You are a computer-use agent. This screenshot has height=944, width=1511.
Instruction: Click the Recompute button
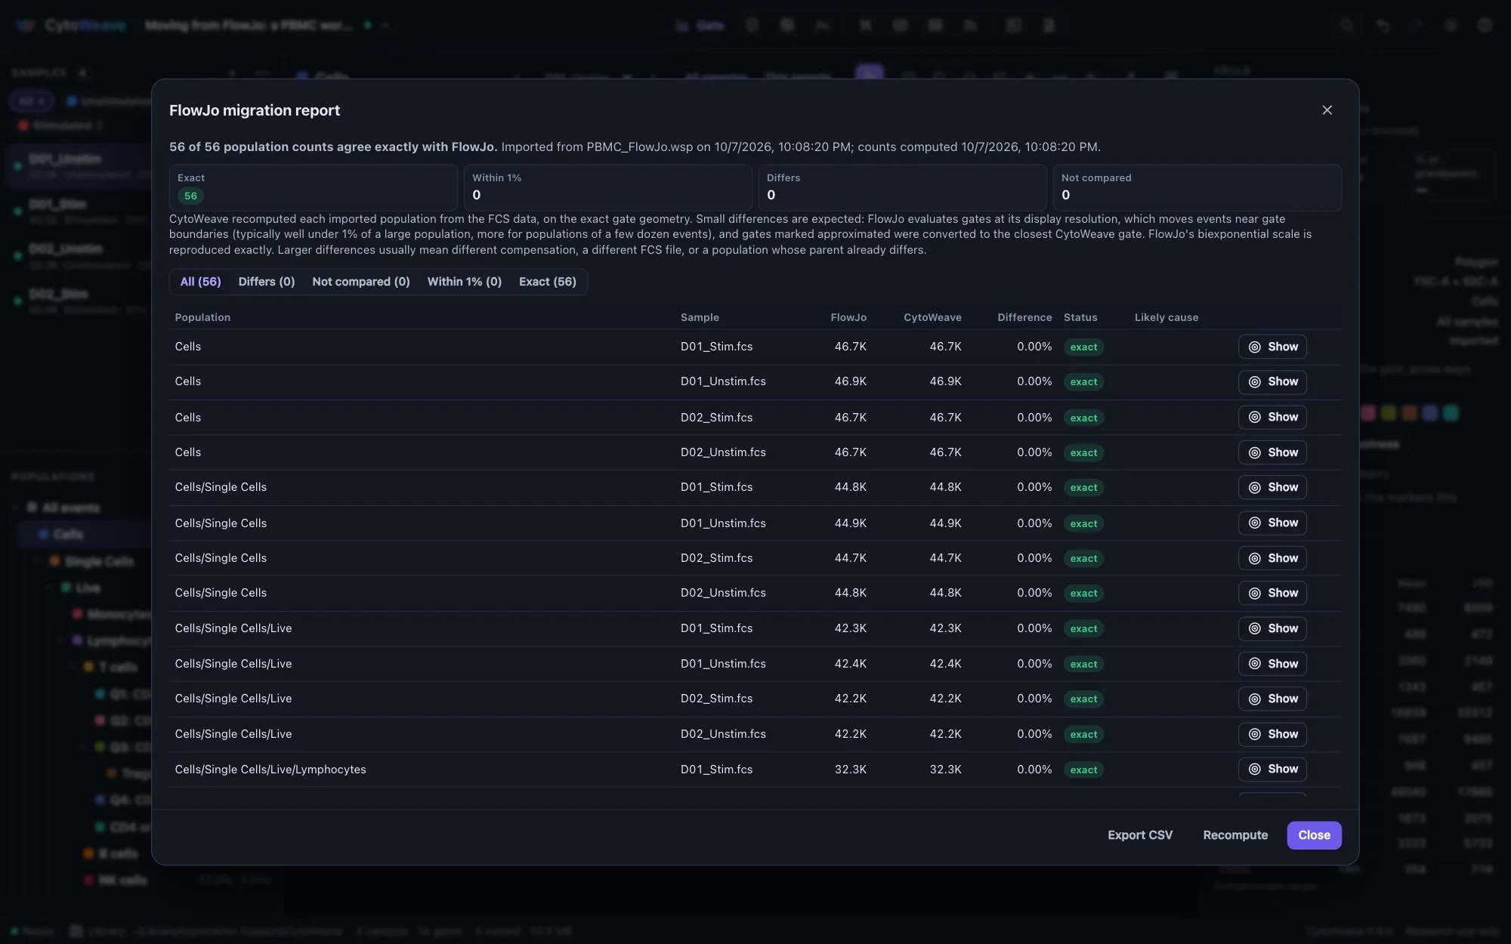[1235, 835]
